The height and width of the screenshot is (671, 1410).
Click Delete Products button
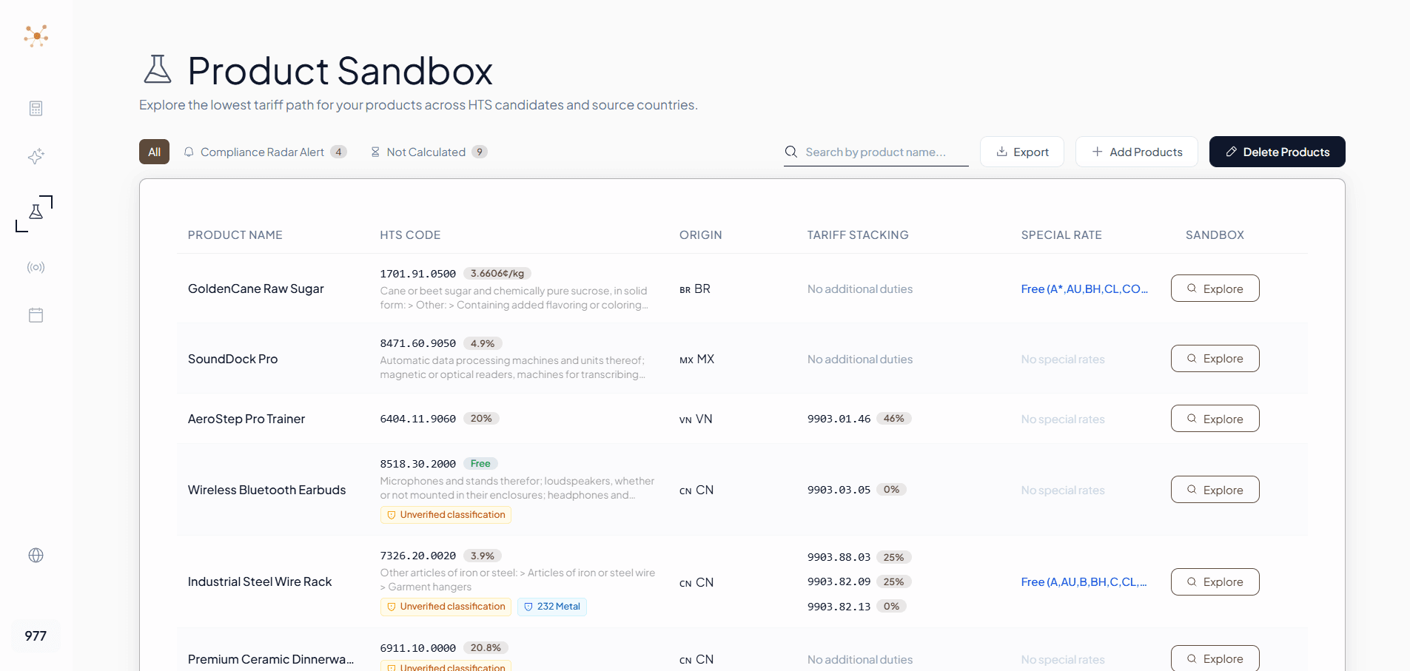(1278, 152)
